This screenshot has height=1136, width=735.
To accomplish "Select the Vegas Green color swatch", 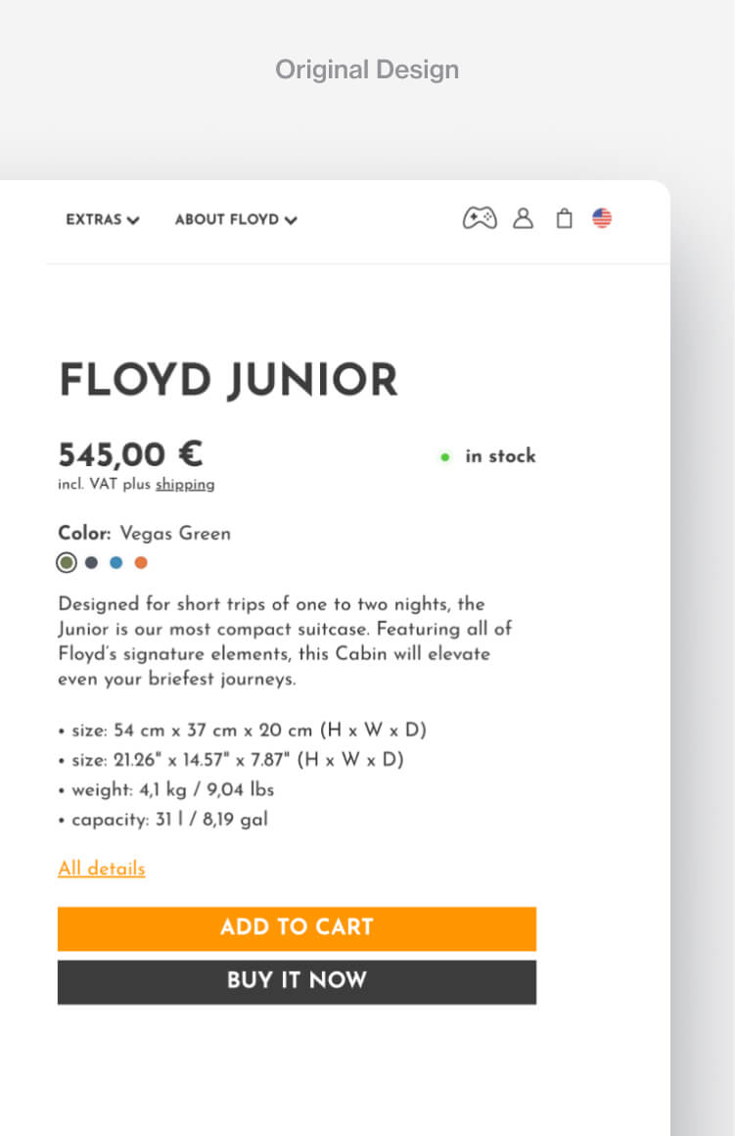I will point(67,563).
